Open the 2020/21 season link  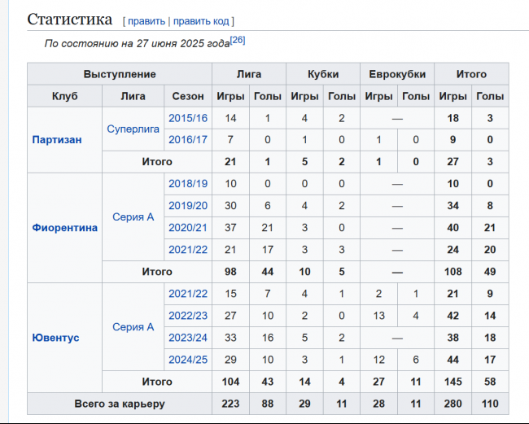click(x=188, y=228)
